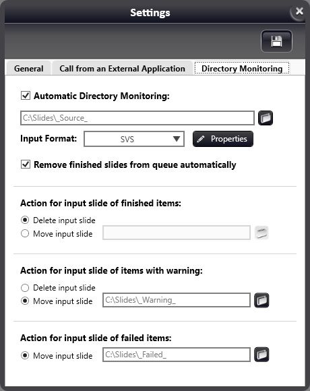310x391 pixels.
Task: Click the C:\Slides\_Failed_ path field
Action: tap(177, 355)
